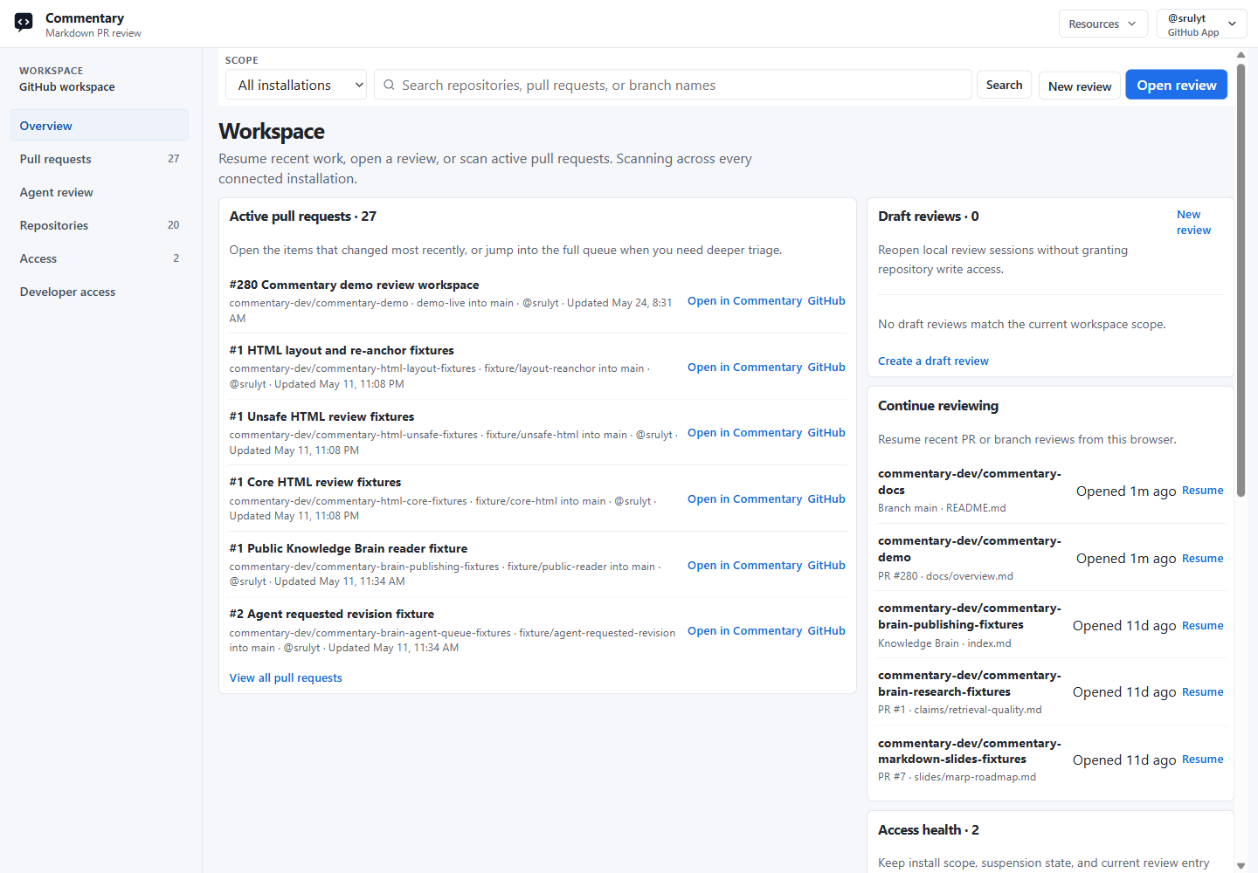The image size is (1258, 873).
Task: Open Agent requested revision fixture on GitHub
Action: coord(826,631)
